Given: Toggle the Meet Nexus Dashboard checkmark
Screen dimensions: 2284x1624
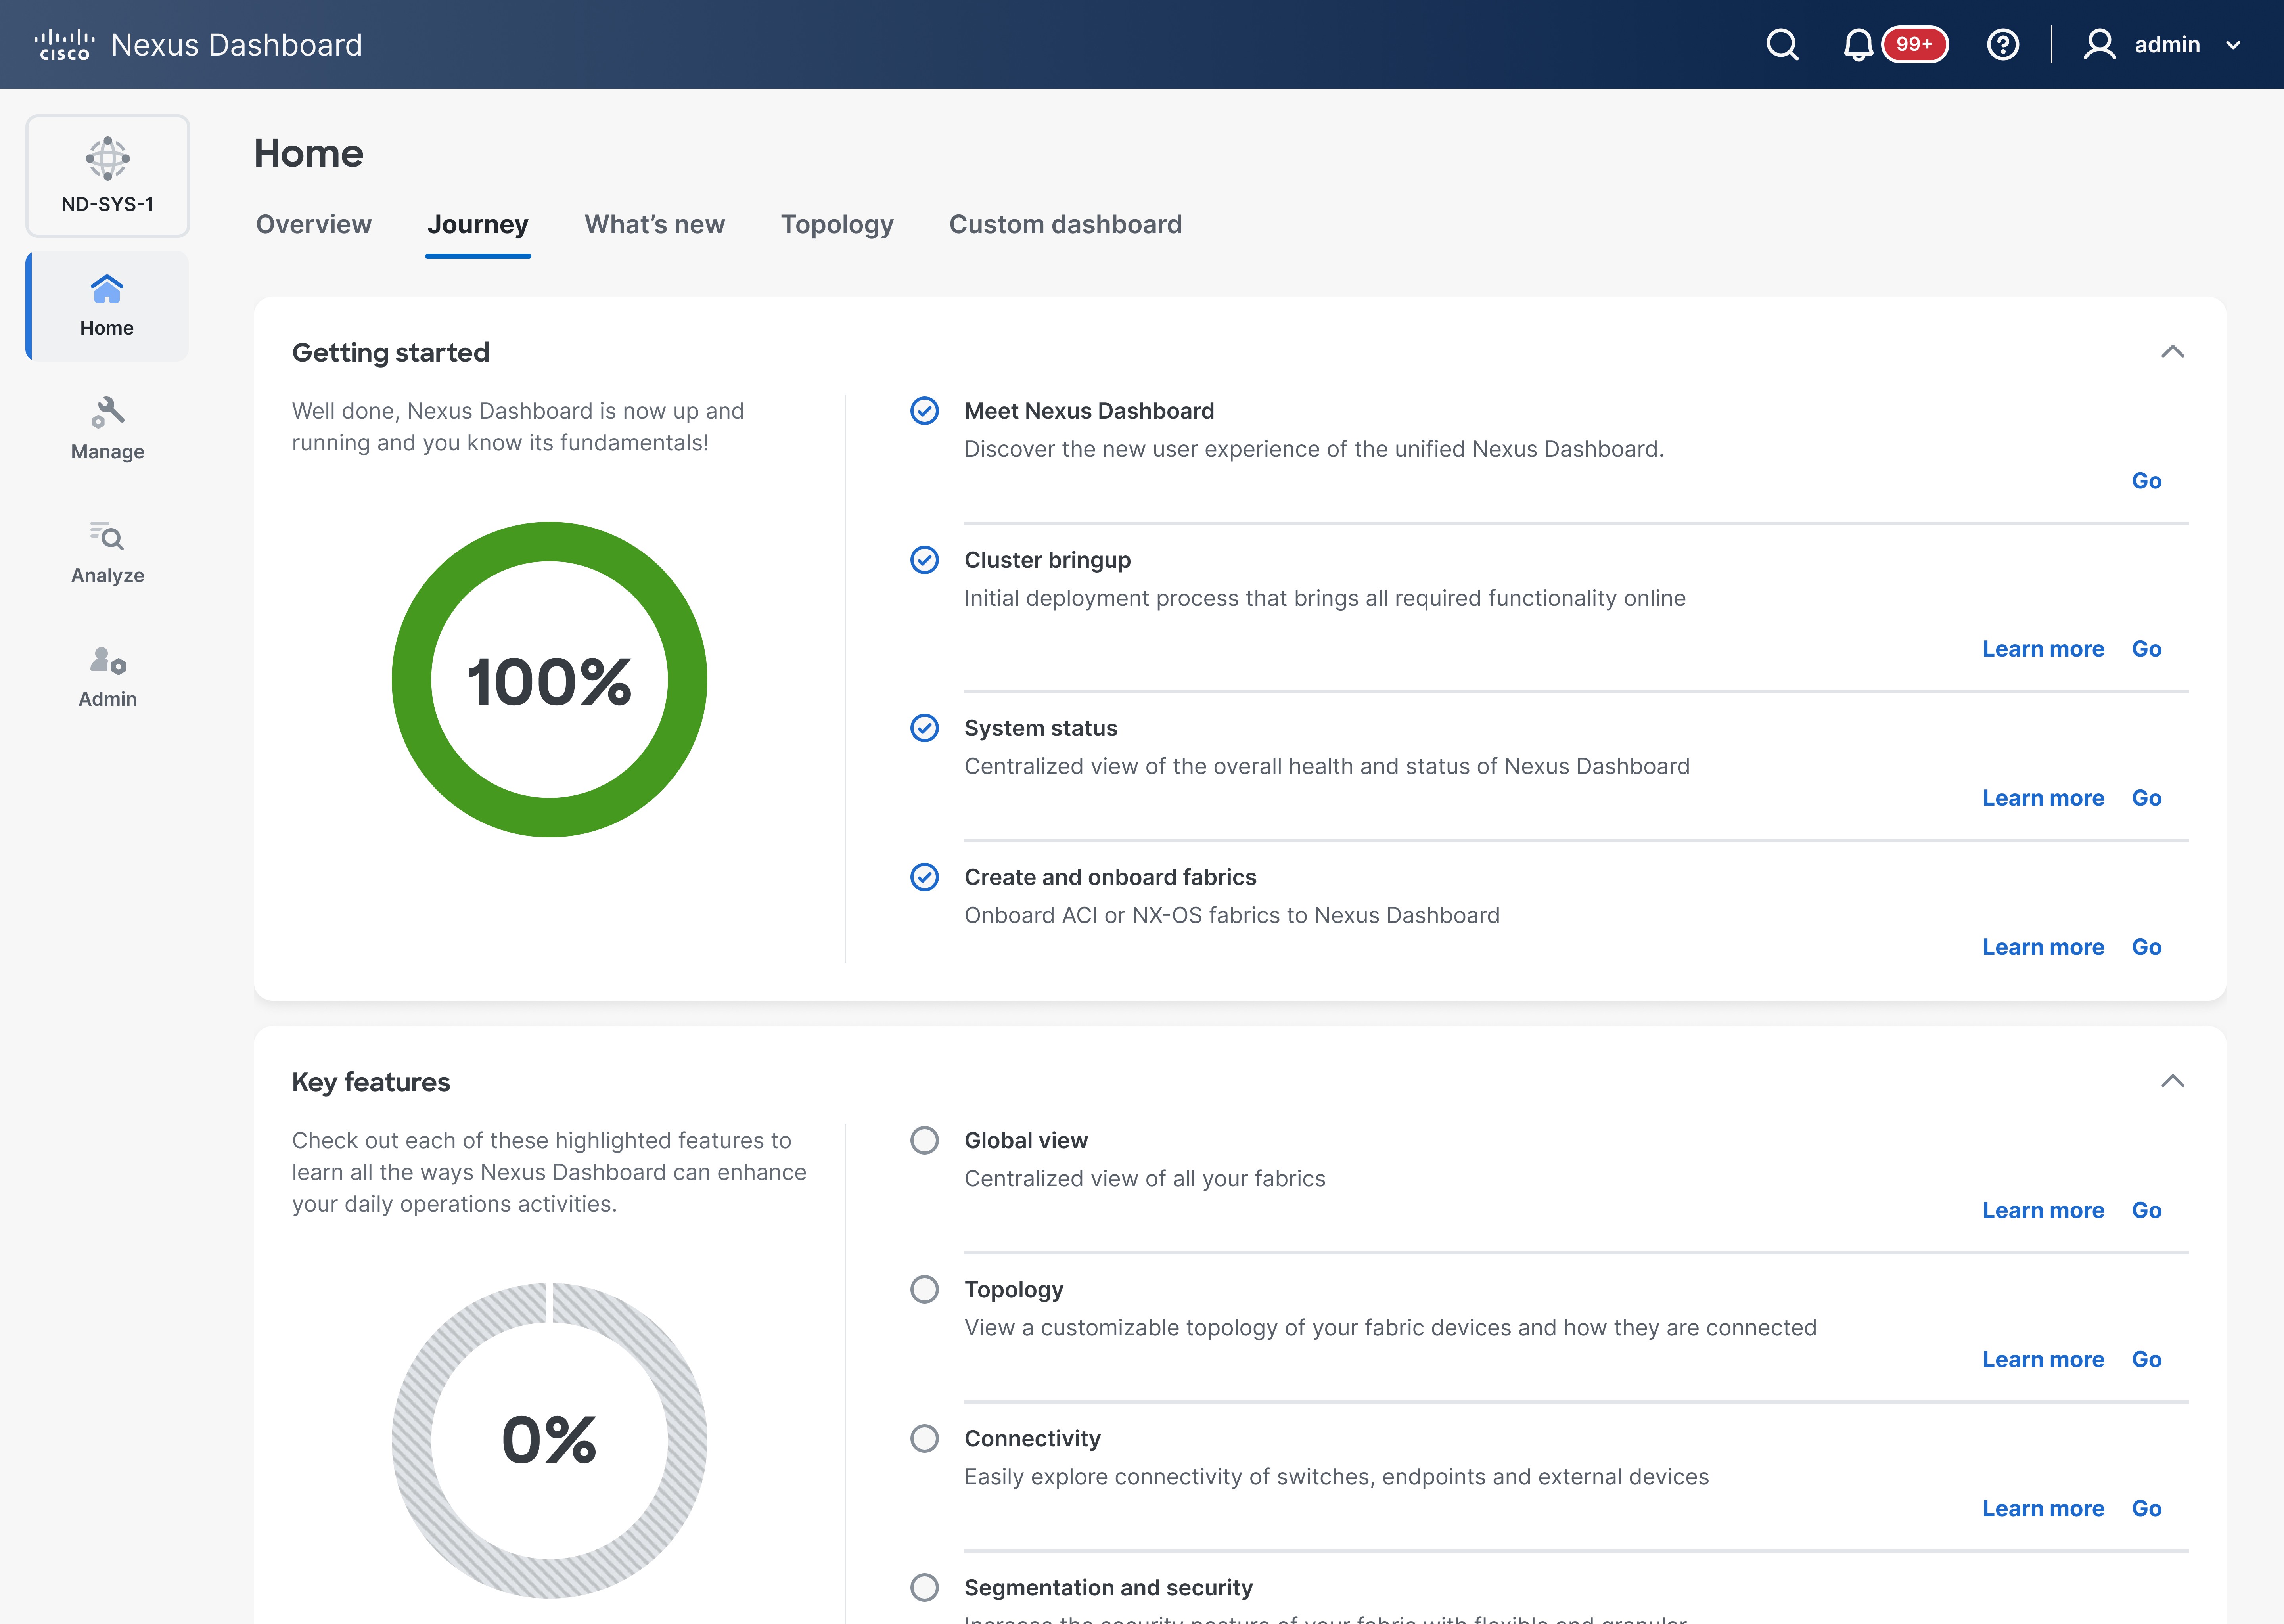Looking at the screenshot, I should [x=925, y=411].
